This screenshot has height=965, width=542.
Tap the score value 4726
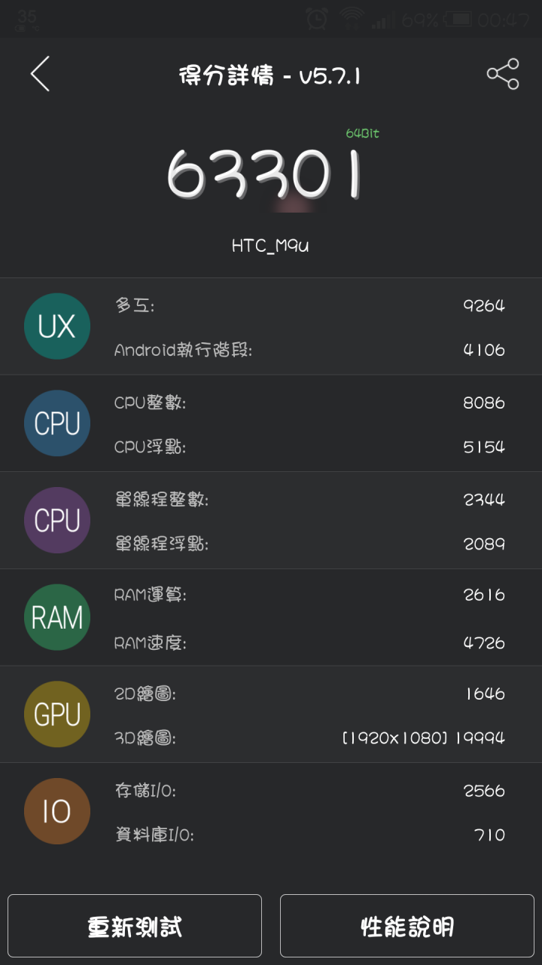[484, 643]
